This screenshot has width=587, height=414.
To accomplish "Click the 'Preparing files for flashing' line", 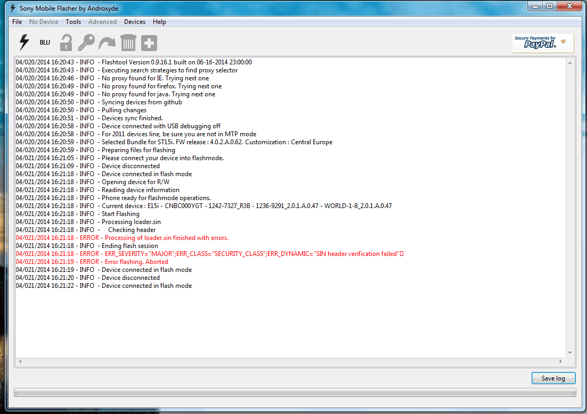I will [x=95, y=150].
